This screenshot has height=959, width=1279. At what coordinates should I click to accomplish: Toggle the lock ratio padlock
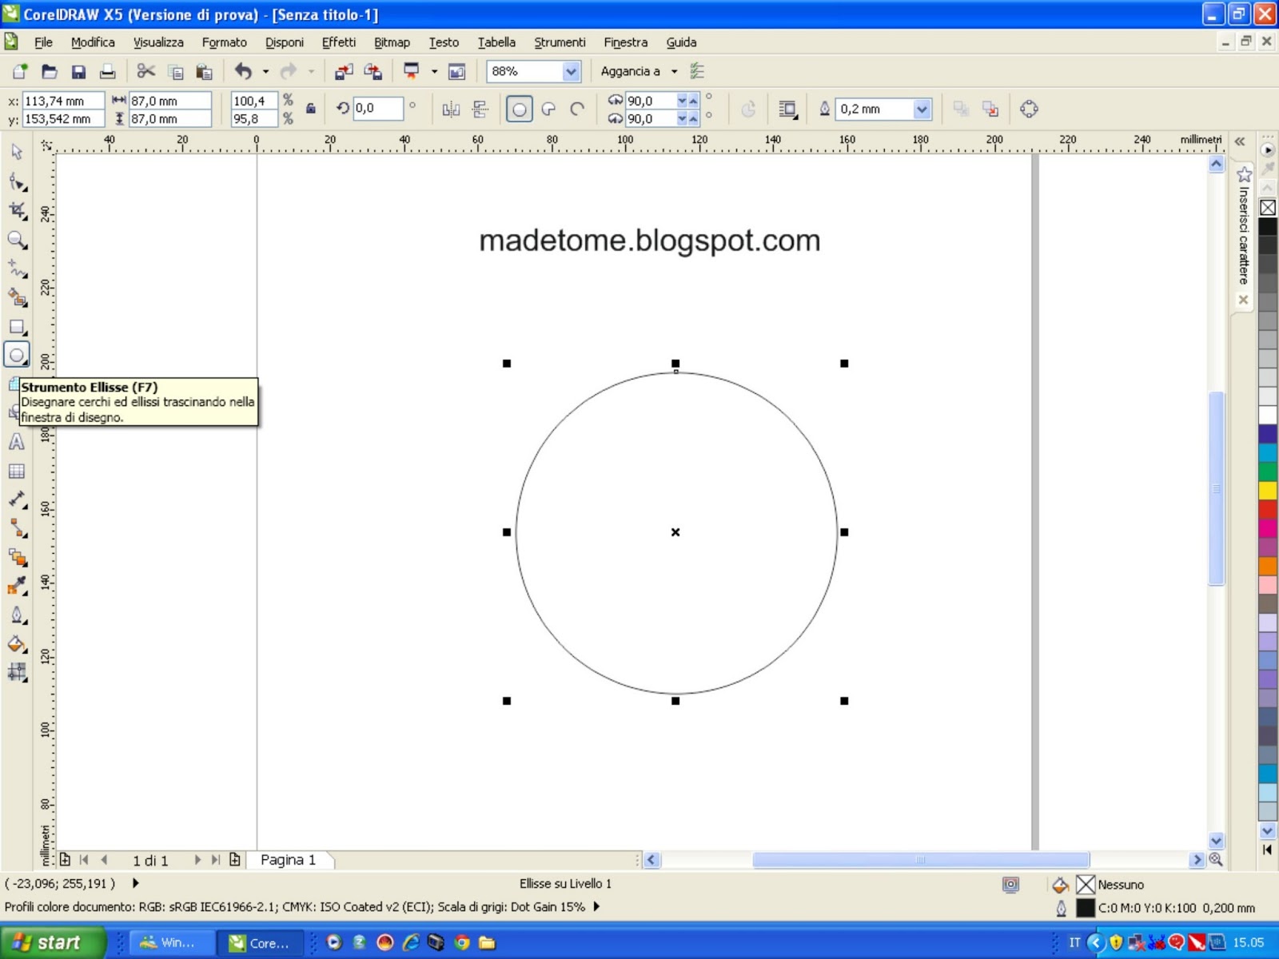pyautogui.click(x=311, y=109)
